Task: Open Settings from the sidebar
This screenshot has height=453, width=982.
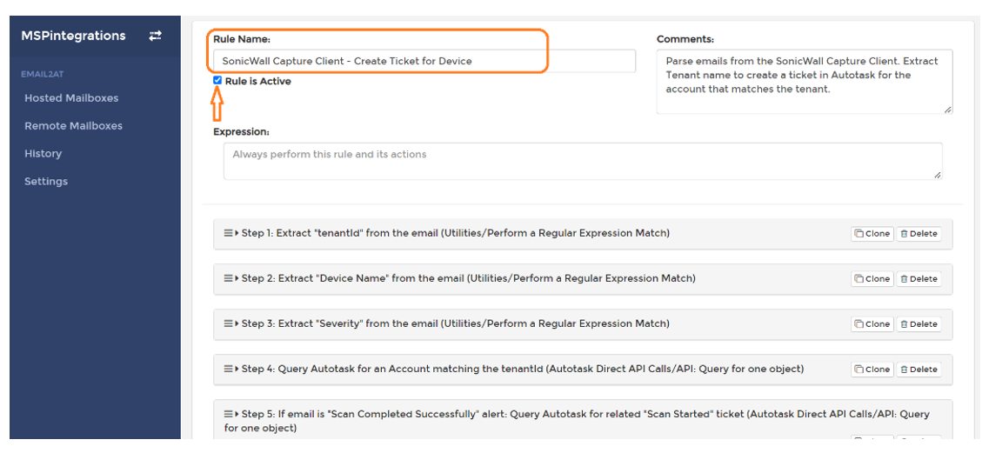Action: click(46, 182)
